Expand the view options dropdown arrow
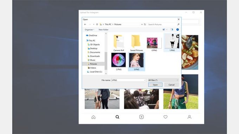Screen dimensions: 239x134 coord(167,29)
